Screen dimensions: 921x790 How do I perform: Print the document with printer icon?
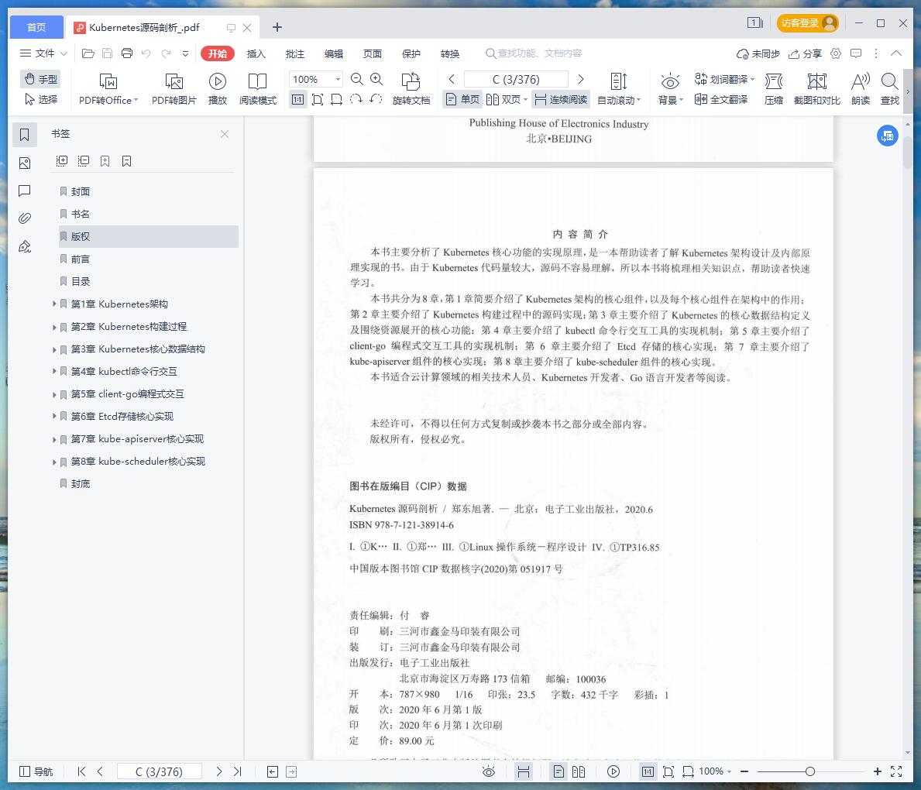(127, 53)
